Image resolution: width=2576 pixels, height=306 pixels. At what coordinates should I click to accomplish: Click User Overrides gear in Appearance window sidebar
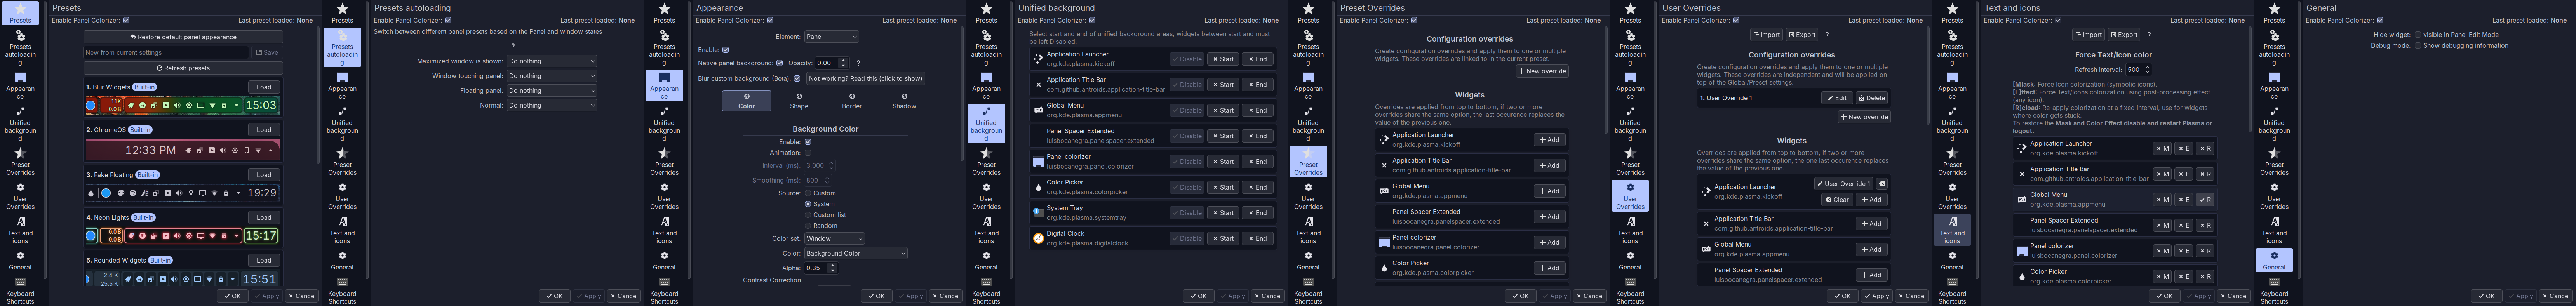[x=664, y=187]
